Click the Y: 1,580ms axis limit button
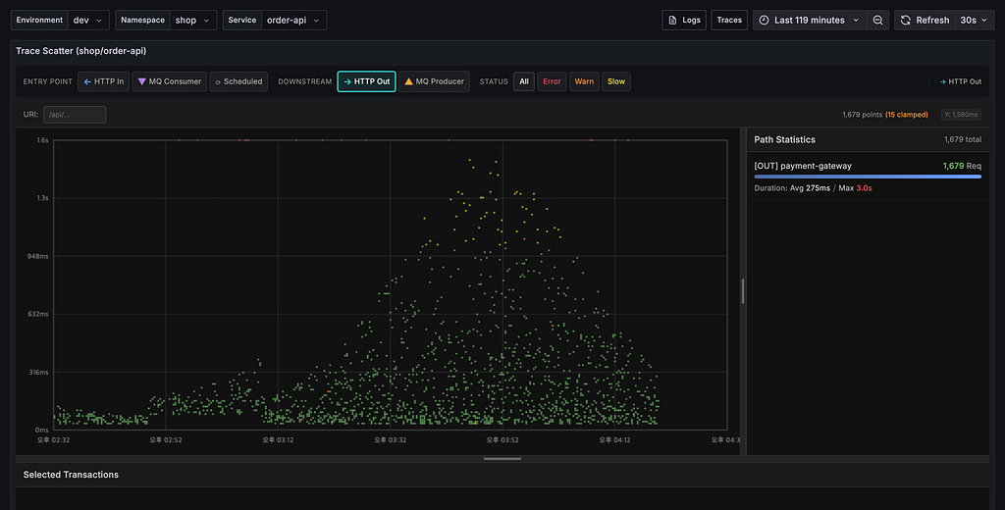Screen dimensions: 1005x510 point(961,115)
